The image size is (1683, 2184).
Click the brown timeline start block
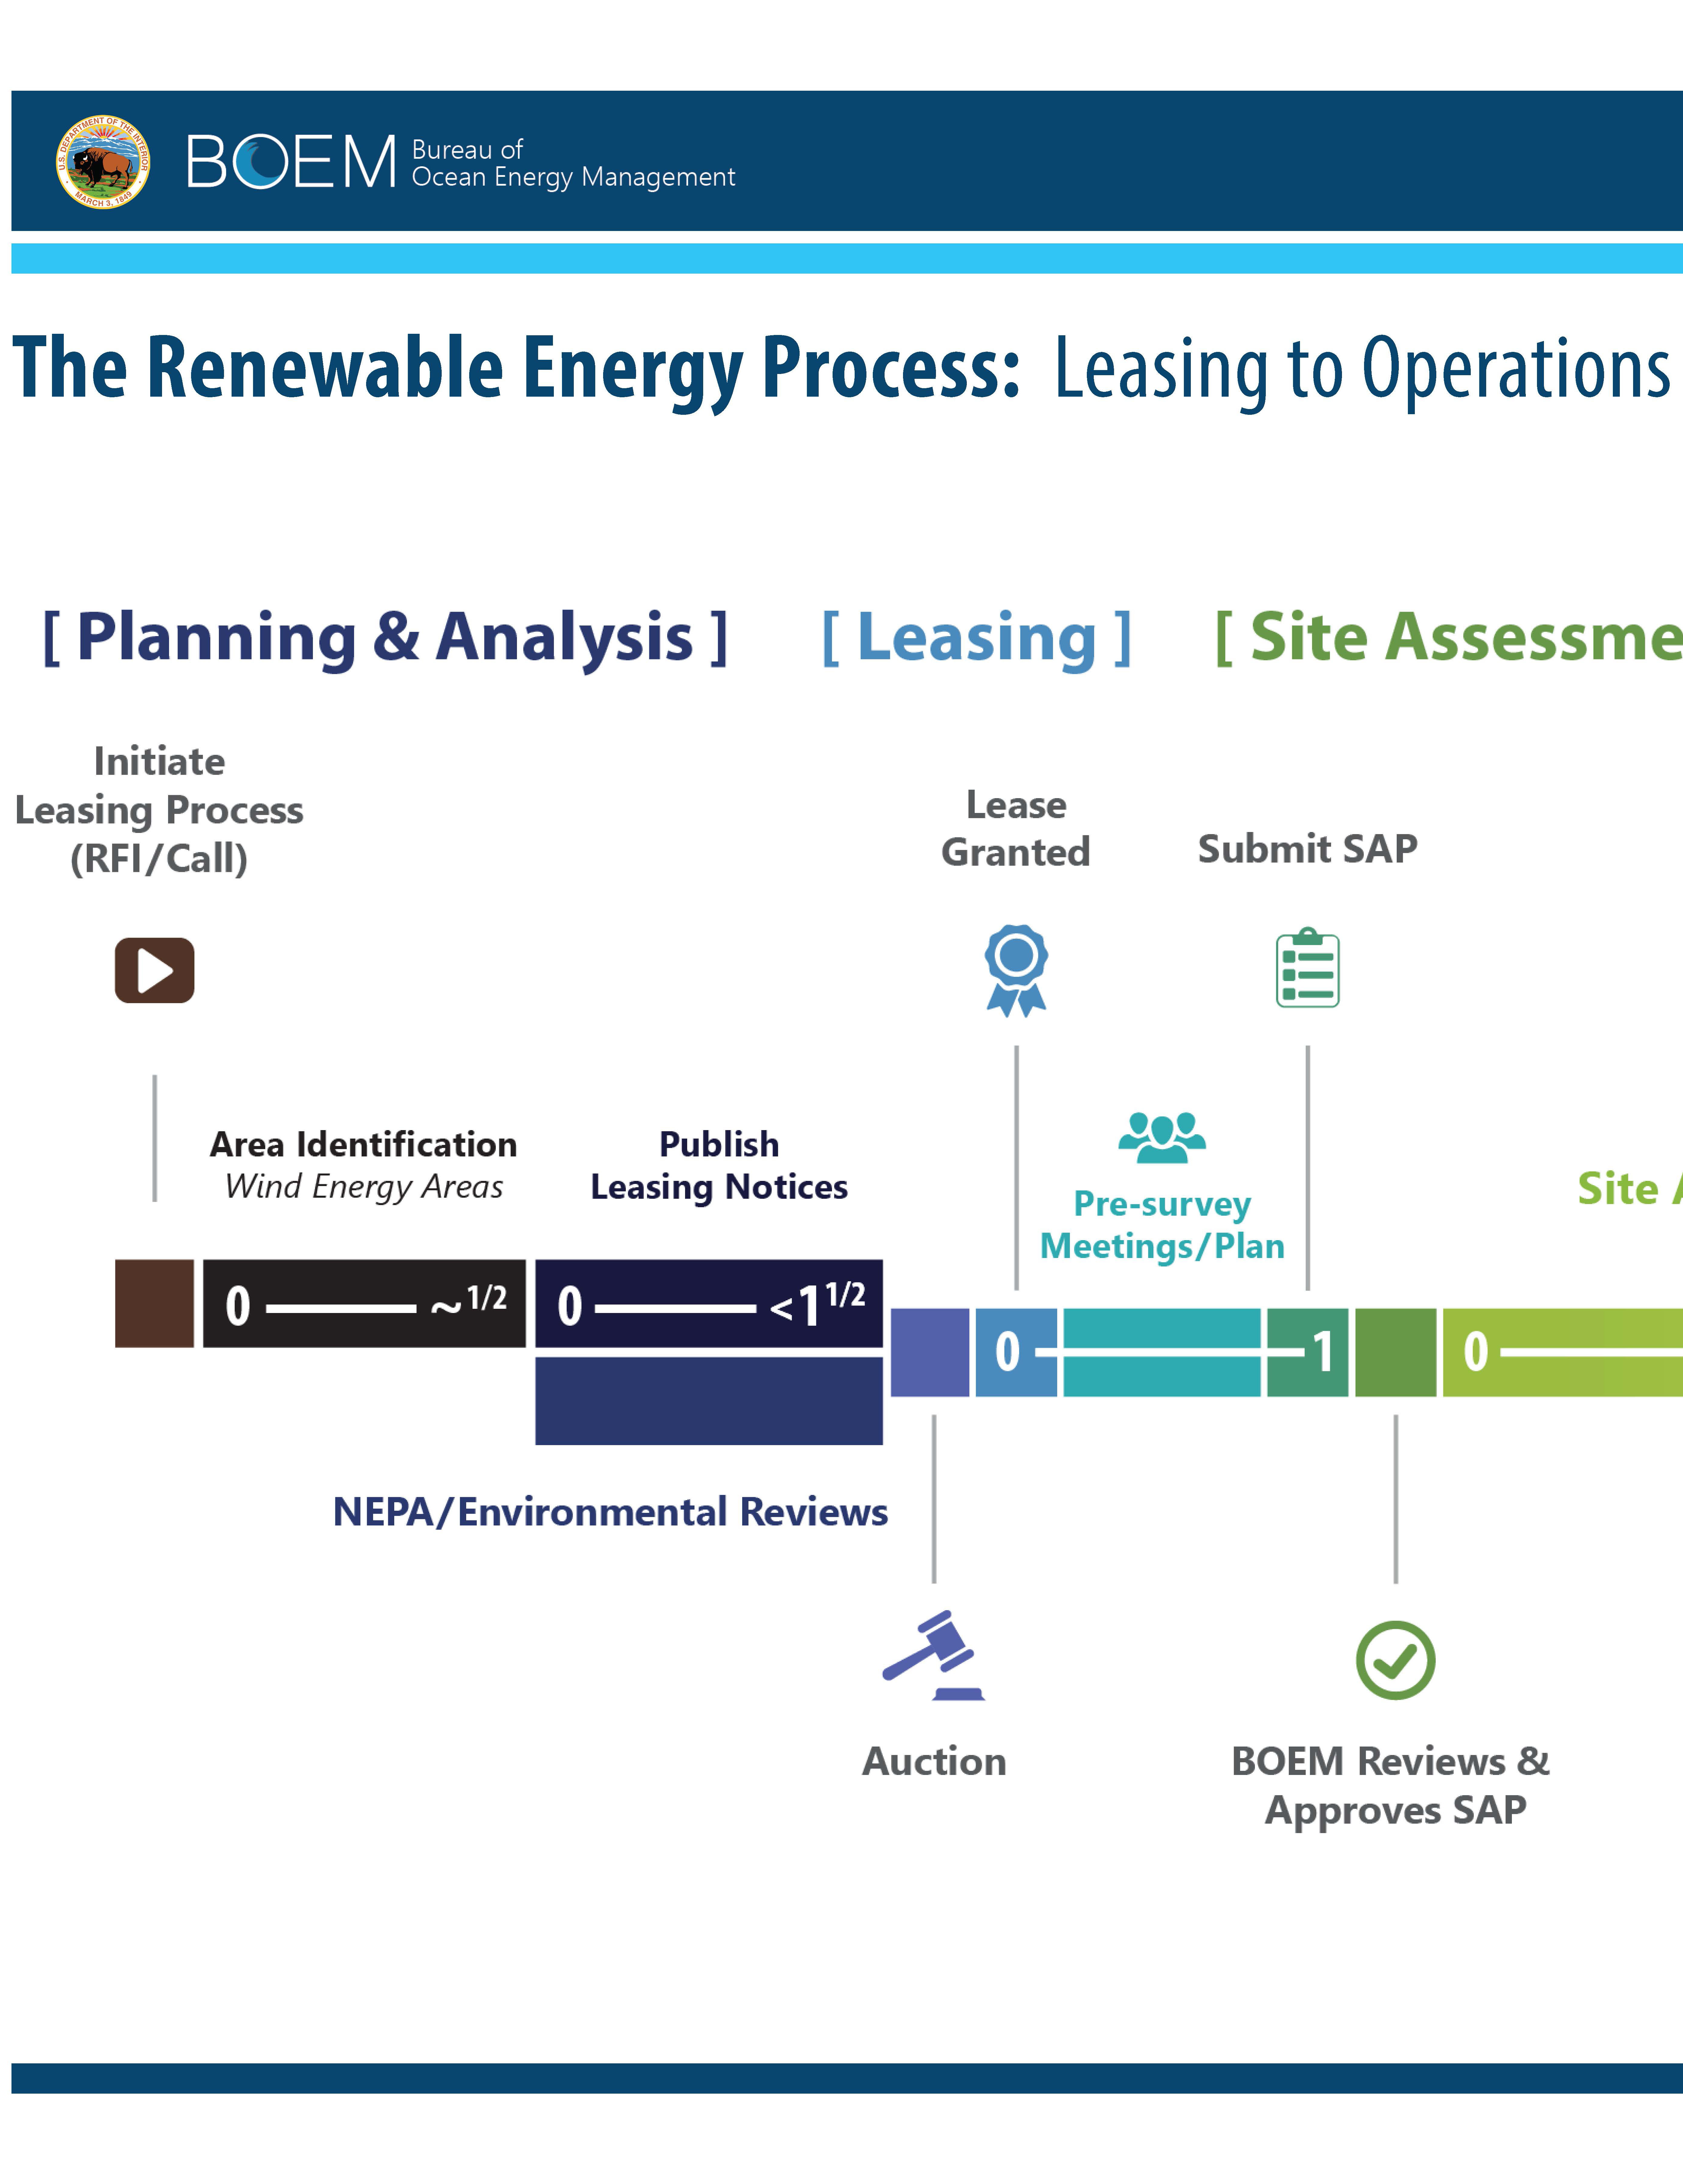tap(154, 1303)
